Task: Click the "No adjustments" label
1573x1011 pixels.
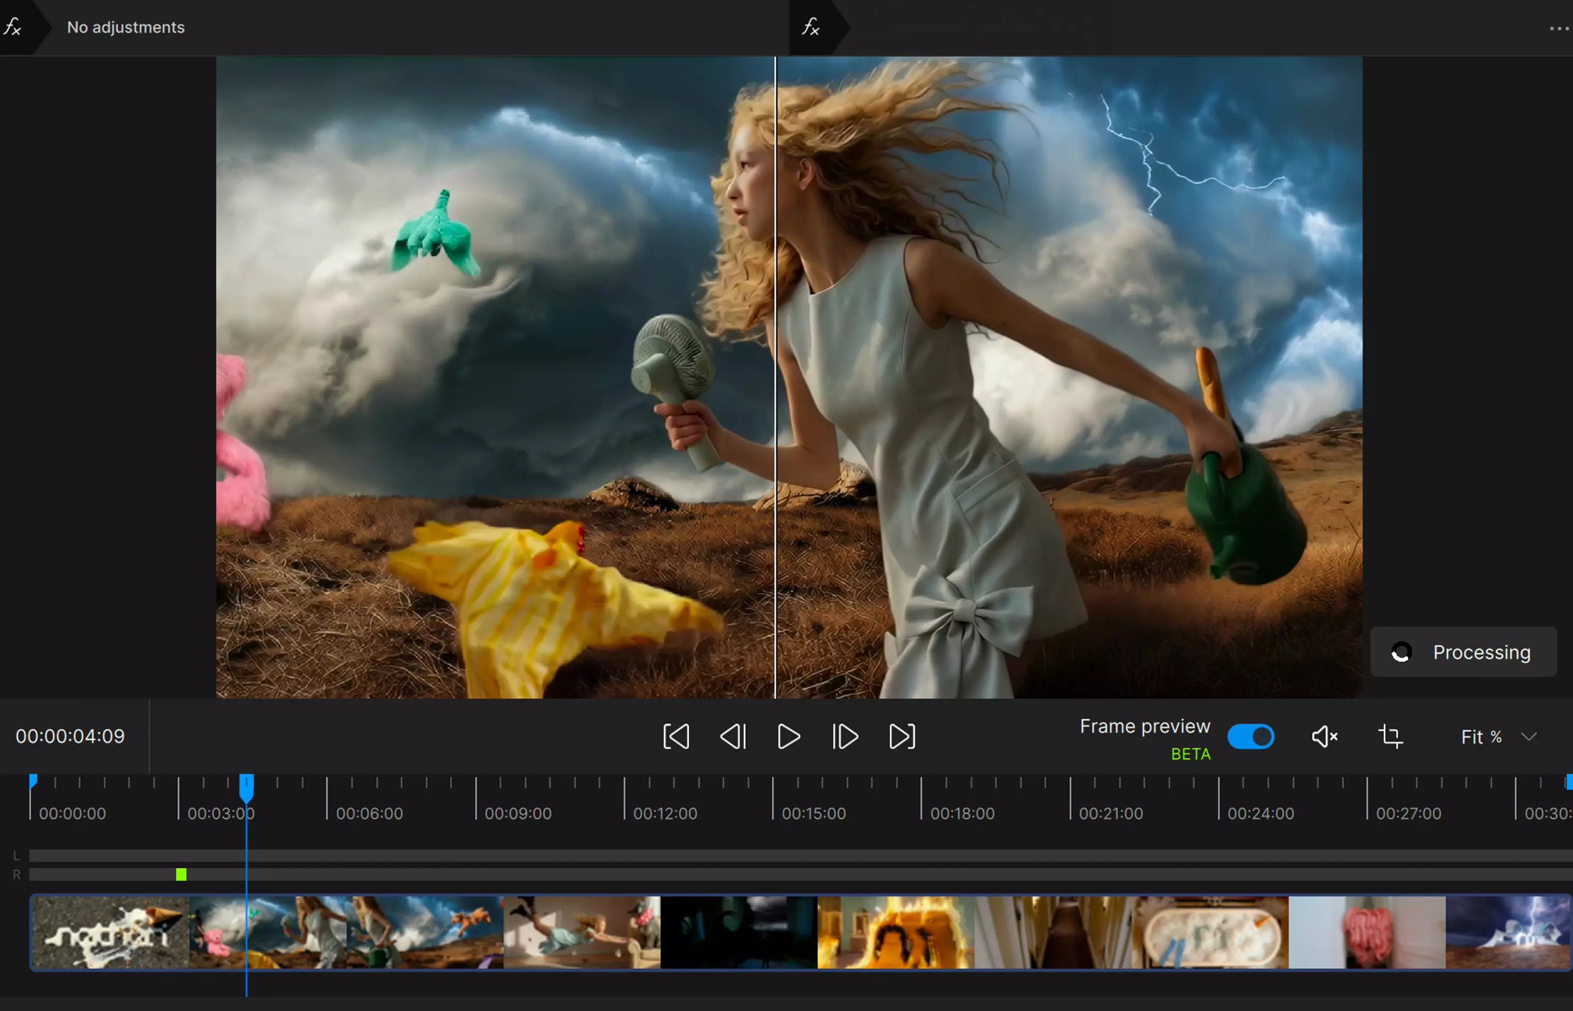Action: pos(126,27)
